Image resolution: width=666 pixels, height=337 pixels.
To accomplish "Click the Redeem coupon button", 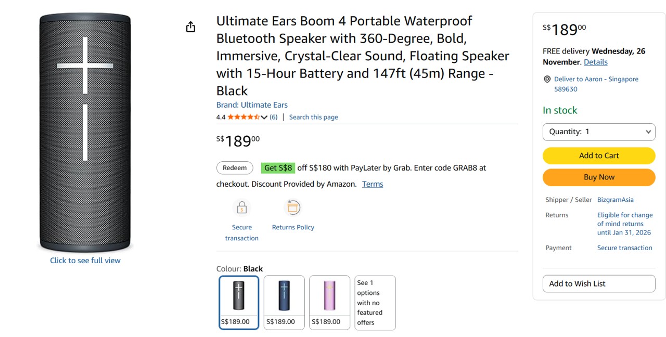I will click(x=235, y=168).
